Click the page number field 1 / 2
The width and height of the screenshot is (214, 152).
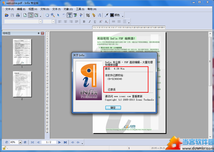pos(49,142)
